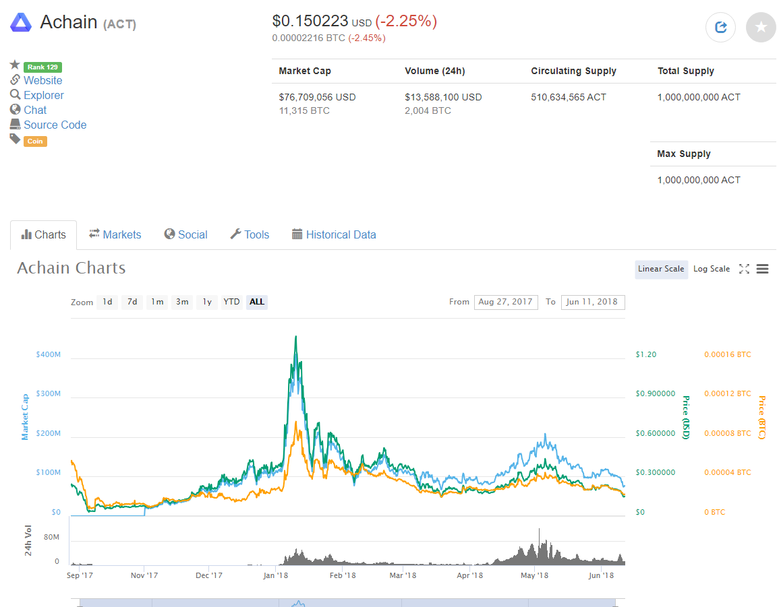
Task: Switch to the Charts tab
Action: 43,234
